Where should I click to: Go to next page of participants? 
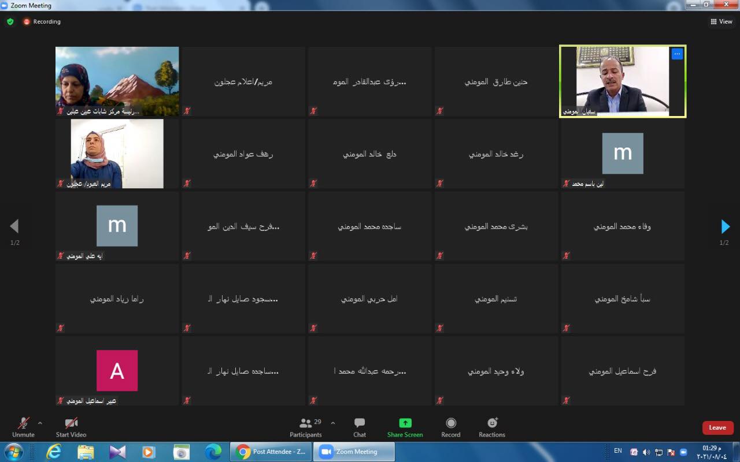pyautogui.click(x=725, y=226)
